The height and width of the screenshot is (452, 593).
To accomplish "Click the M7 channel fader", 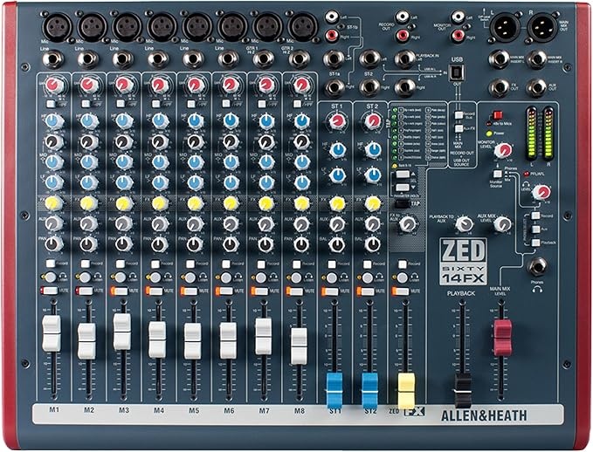I will [x=264, y=336].
